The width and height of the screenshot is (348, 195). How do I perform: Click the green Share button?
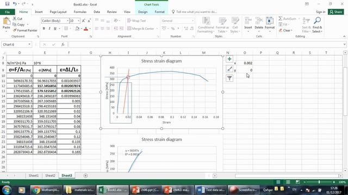click(x=336, y=12)
